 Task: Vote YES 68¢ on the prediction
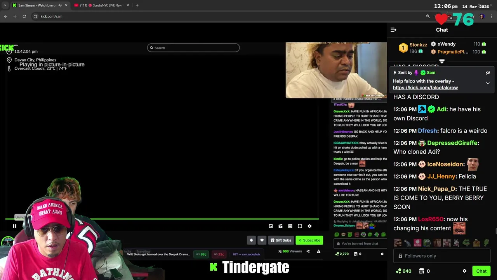point(201,254)
